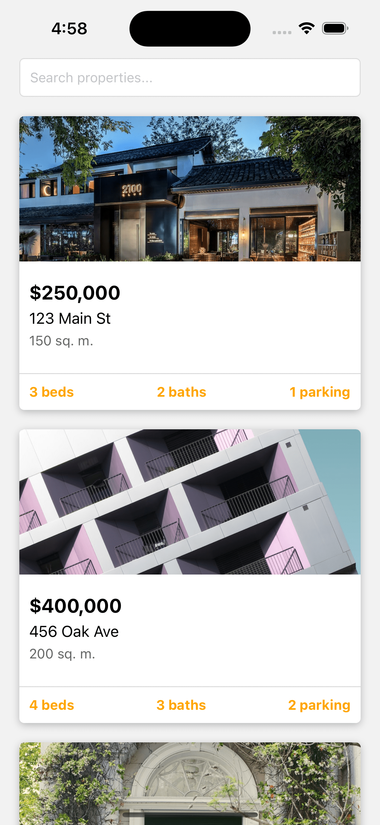
Task: Click the Search properties input field
Action: coord(190,77)
